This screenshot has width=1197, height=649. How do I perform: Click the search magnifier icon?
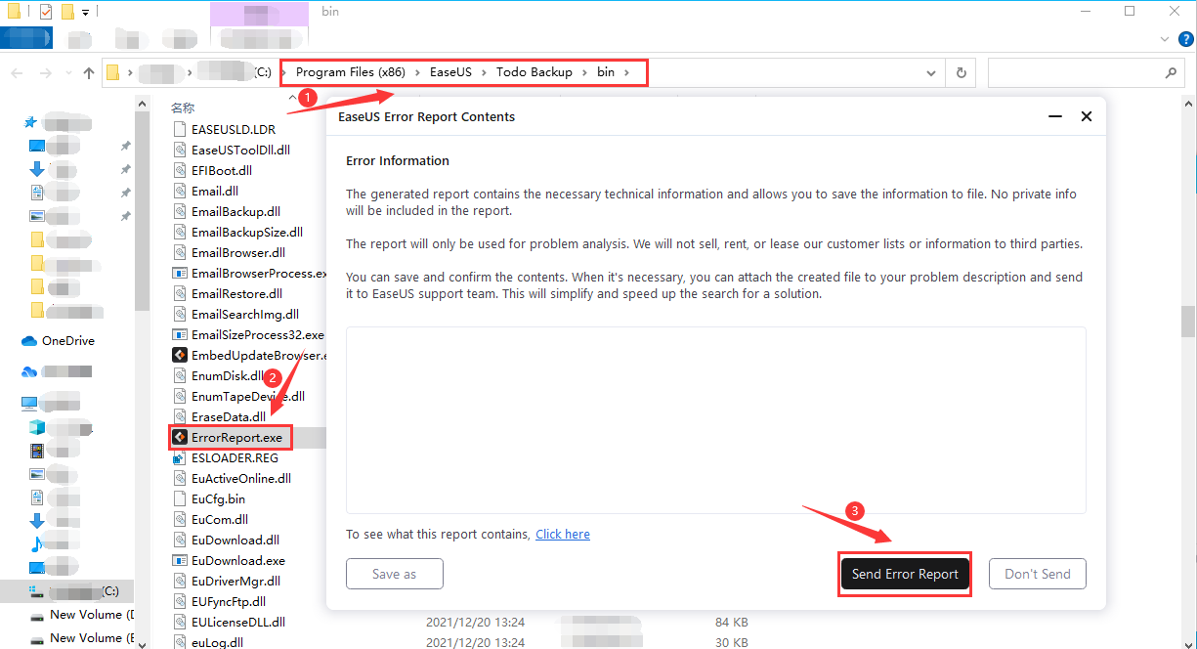(x=1171, y=72)
